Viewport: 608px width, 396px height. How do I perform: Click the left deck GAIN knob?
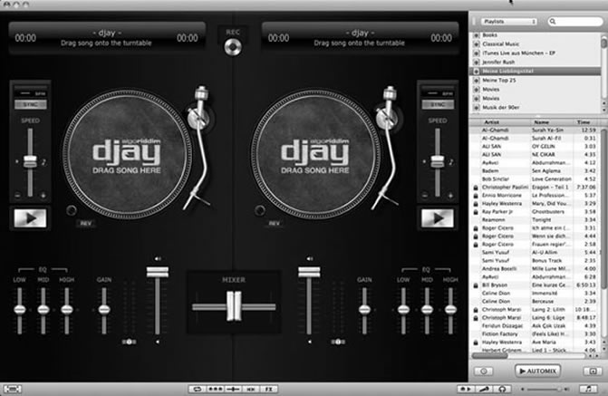tap(104, 310)
